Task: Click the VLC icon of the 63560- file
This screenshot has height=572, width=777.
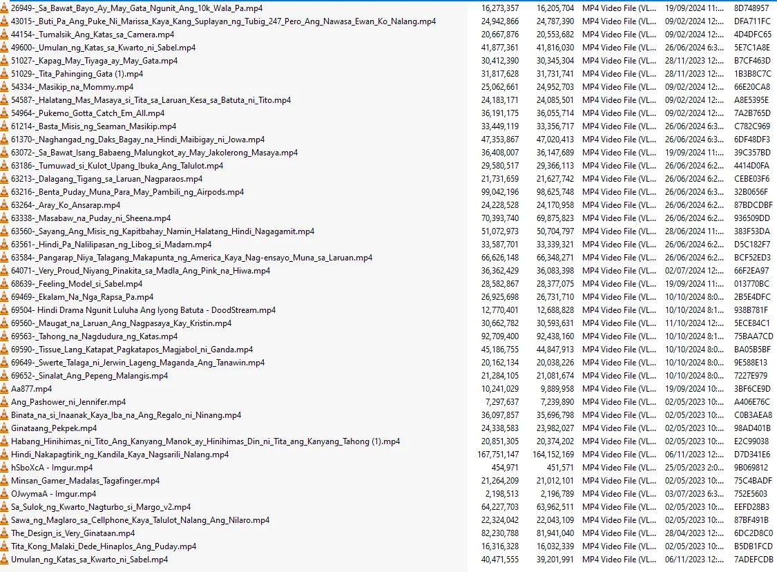Action: (4, 231)
